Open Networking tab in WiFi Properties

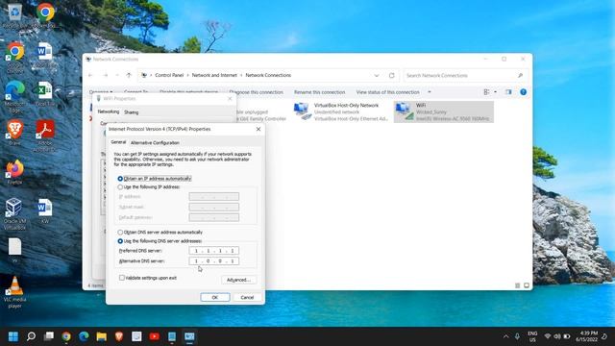tap(109, 111)
